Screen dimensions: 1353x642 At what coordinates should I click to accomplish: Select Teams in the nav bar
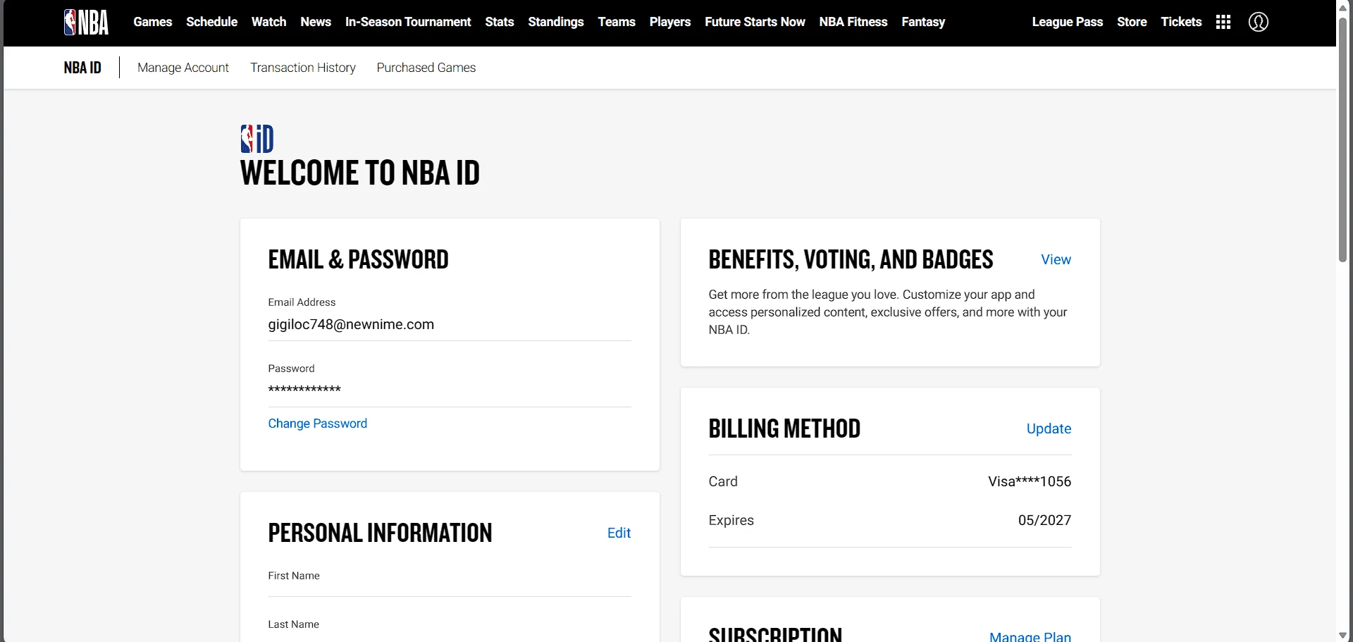click(x=617, y=22)
